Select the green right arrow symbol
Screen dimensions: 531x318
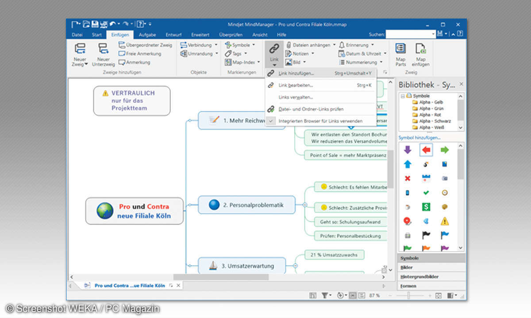pyautogui.click(x=445, y=150)
